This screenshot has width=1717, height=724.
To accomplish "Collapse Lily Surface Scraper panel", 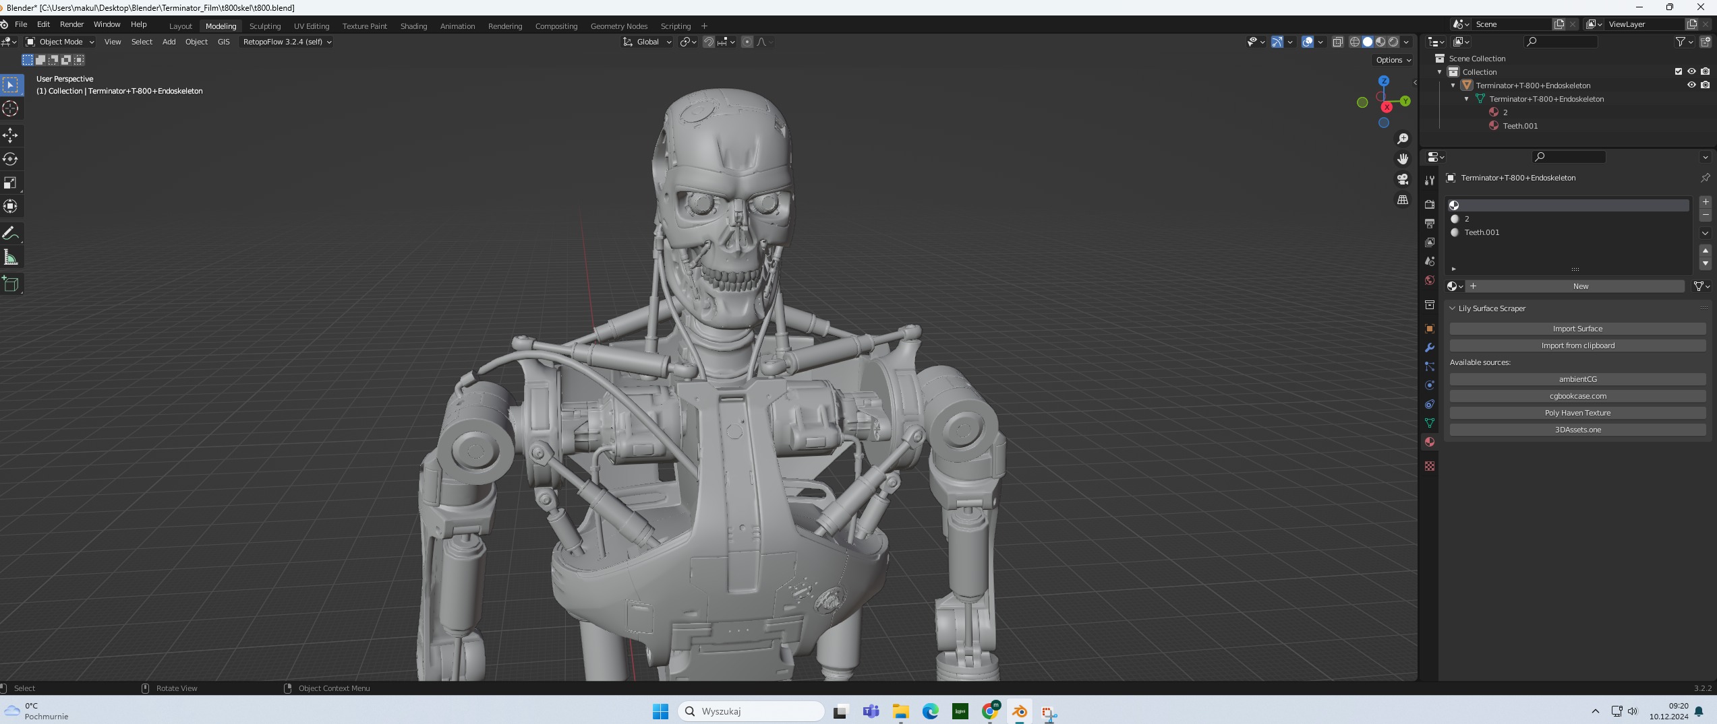I will pos(1452,308).
